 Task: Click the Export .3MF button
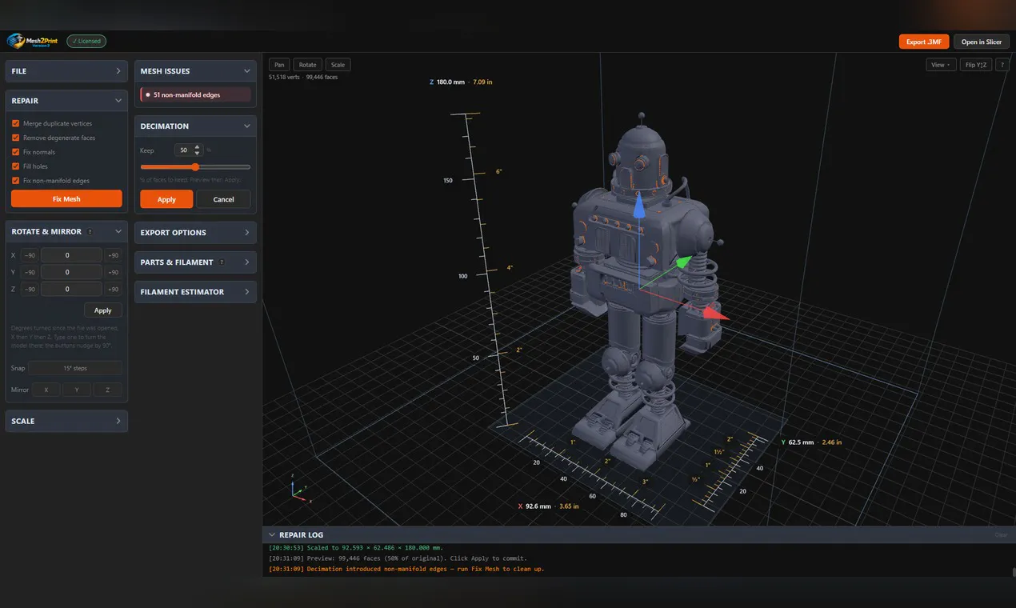(x=923, y=42)
